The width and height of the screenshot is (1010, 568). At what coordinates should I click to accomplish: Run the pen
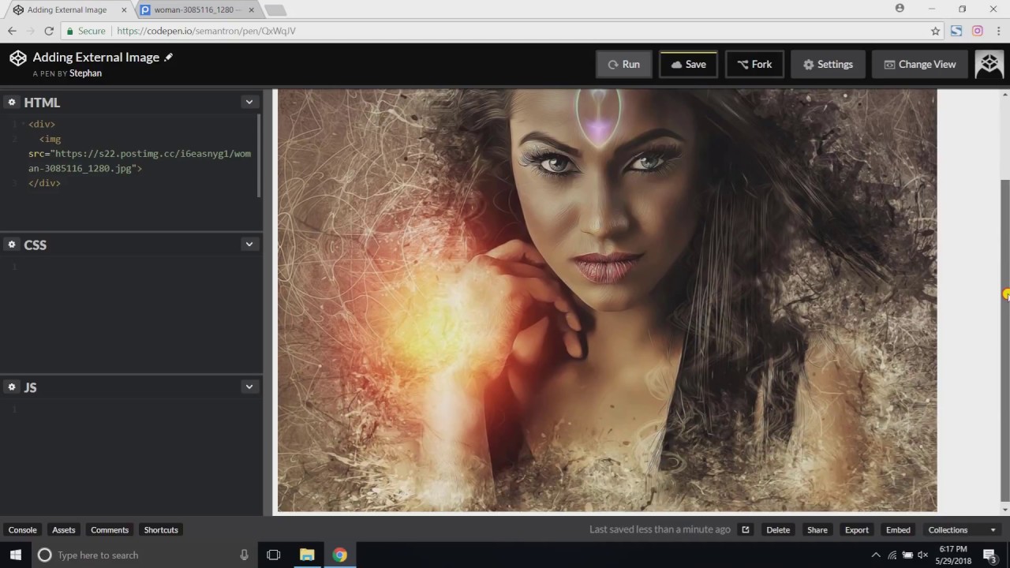[623, 65]
